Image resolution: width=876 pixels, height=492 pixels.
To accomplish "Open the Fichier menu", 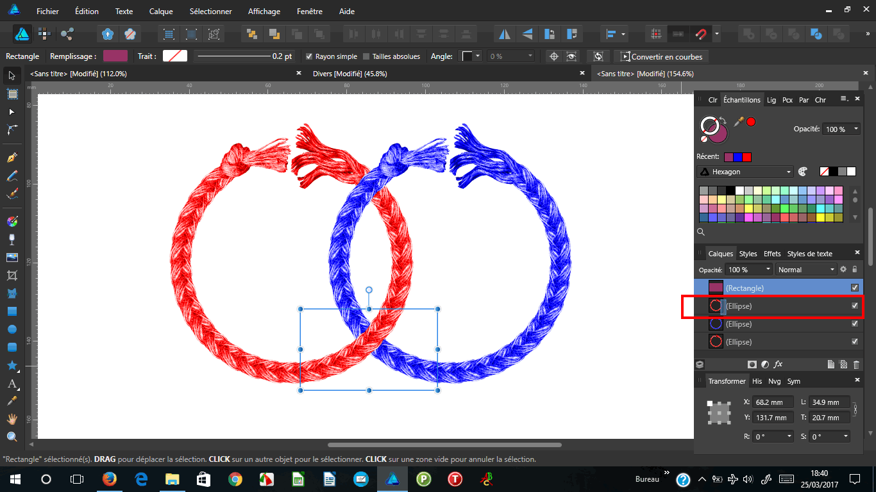I will coord(47,12).
